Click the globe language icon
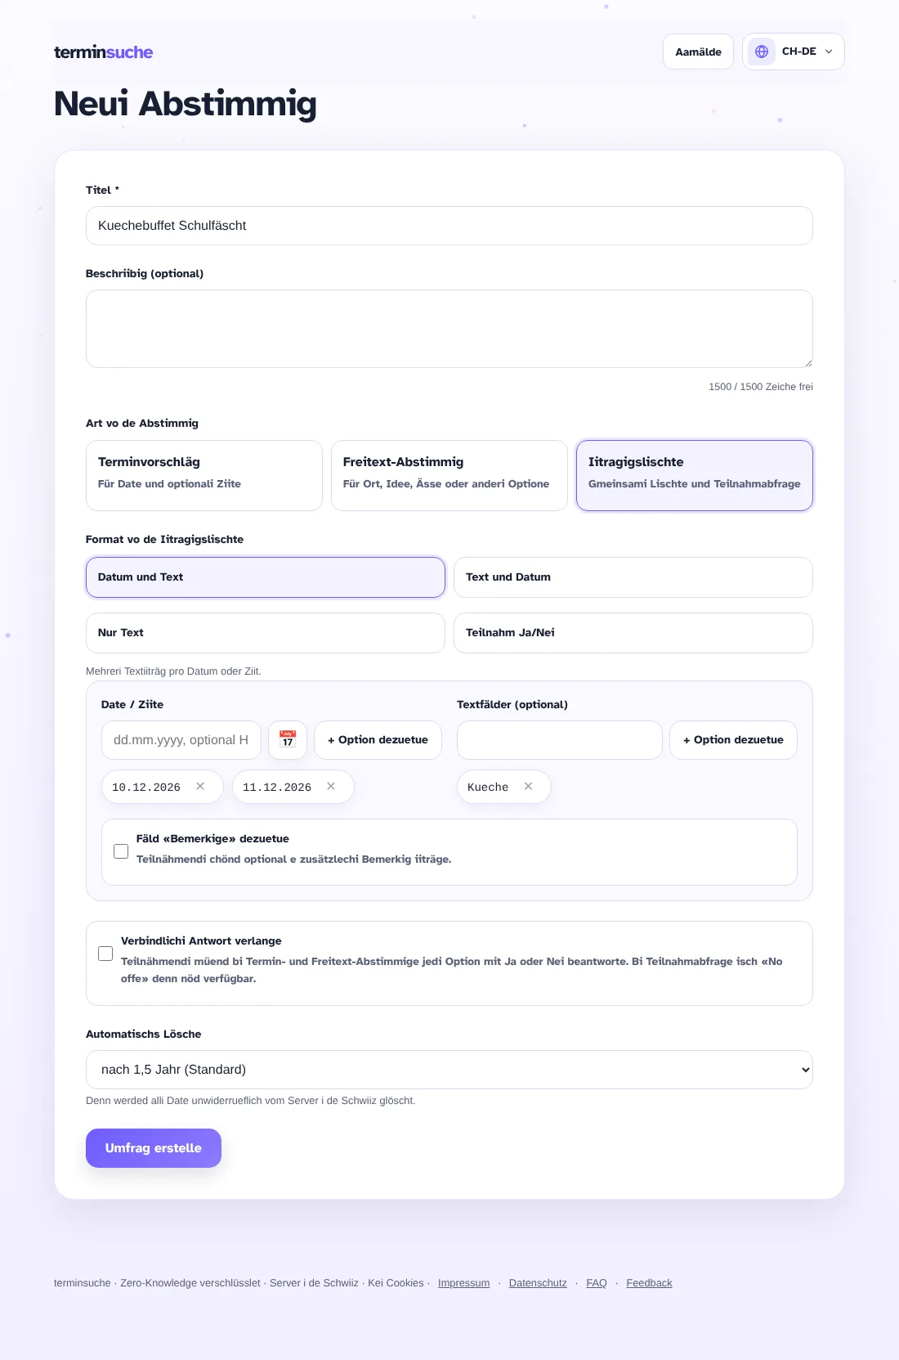The height and width of the screenshot is (1360, 899). pyautogui.click(x=762, y=52)
